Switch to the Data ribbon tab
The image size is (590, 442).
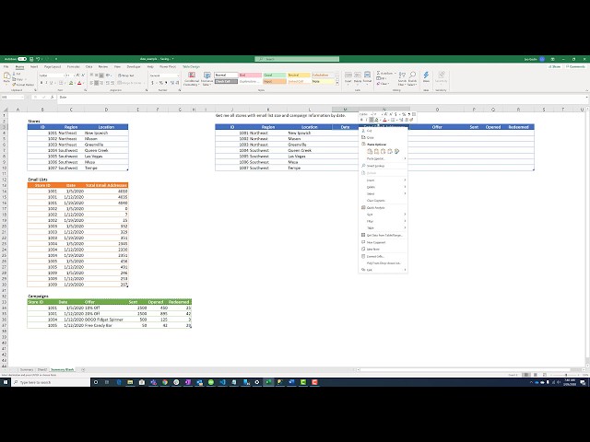click(88, 66)
